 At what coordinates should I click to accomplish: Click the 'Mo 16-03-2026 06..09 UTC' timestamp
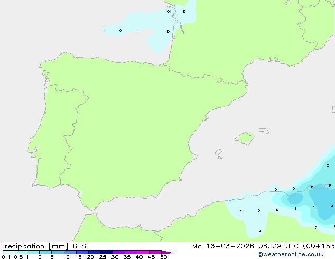coord(245,246)
